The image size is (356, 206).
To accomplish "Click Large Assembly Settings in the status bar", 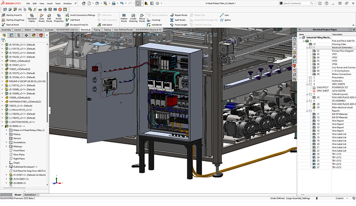I will [298, 198].
